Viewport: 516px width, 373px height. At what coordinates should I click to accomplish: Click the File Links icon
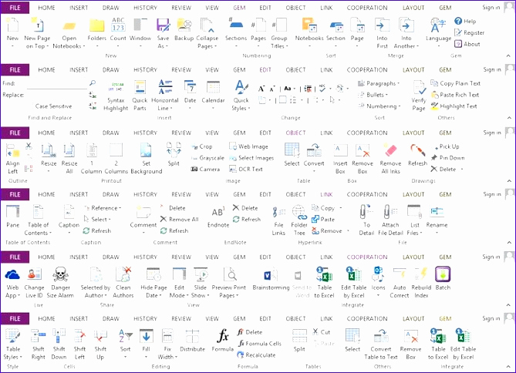(x=278, y=212)
